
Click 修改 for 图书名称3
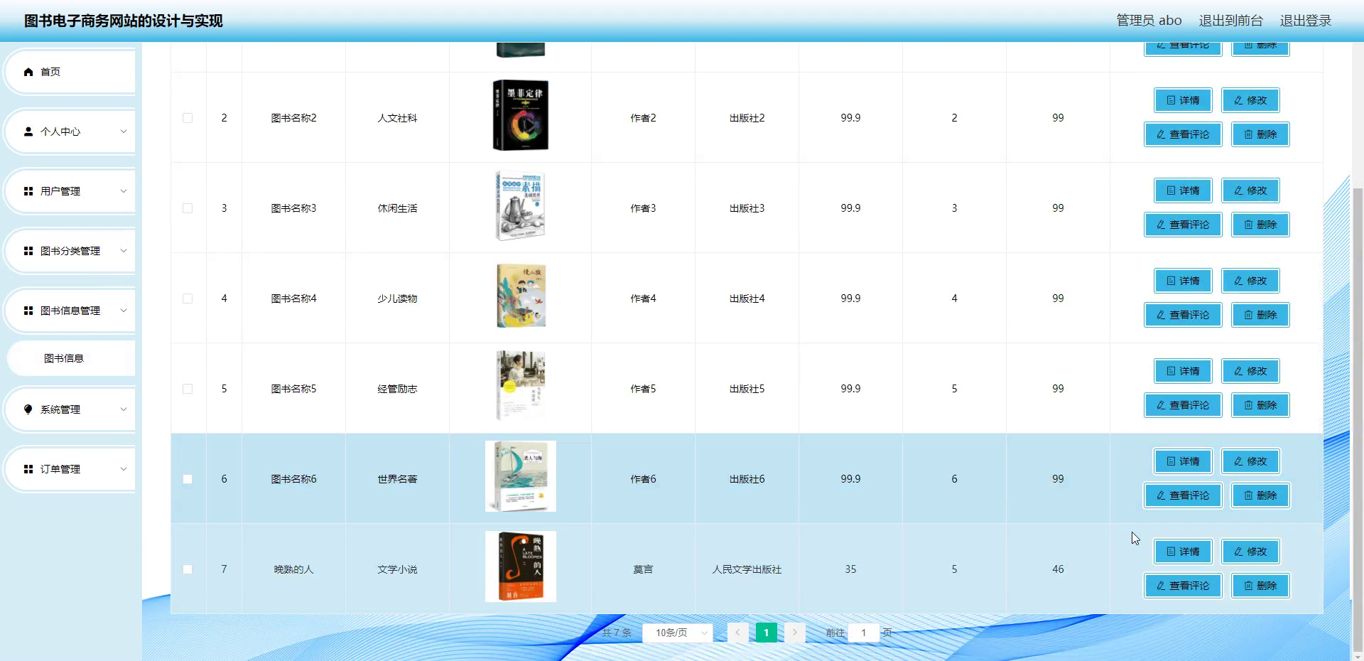pyautogui.click(x=1250, y=190)
